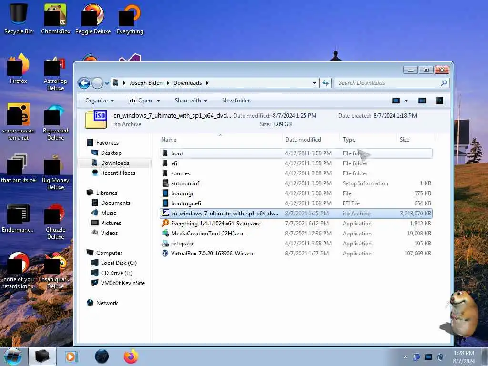Sort by the Date modified column header
488x366 pixels.
point(303,140)
